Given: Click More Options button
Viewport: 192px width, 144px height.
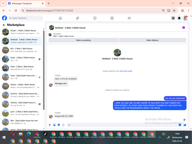Looking at the screenshot, I should click(x=152, y=40).
